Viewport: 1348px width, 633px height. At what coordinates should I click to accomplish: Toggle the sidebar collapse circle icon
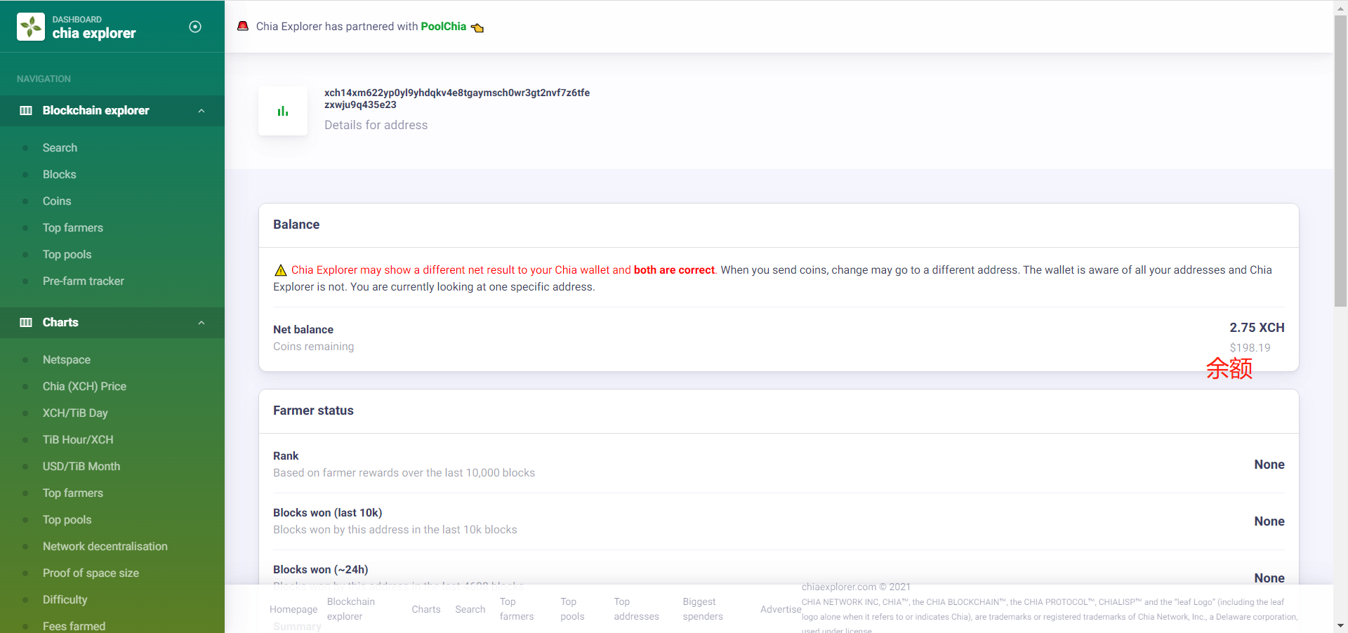click(x=195, y=27)
